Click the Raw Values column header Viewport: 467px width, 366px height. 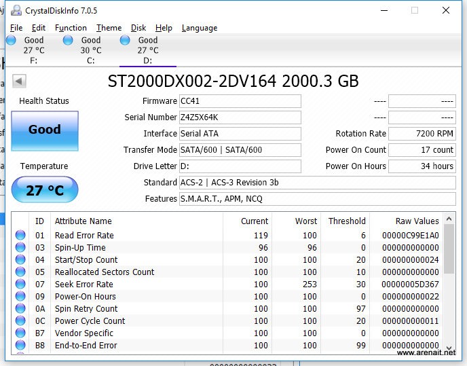click(417, 221)
